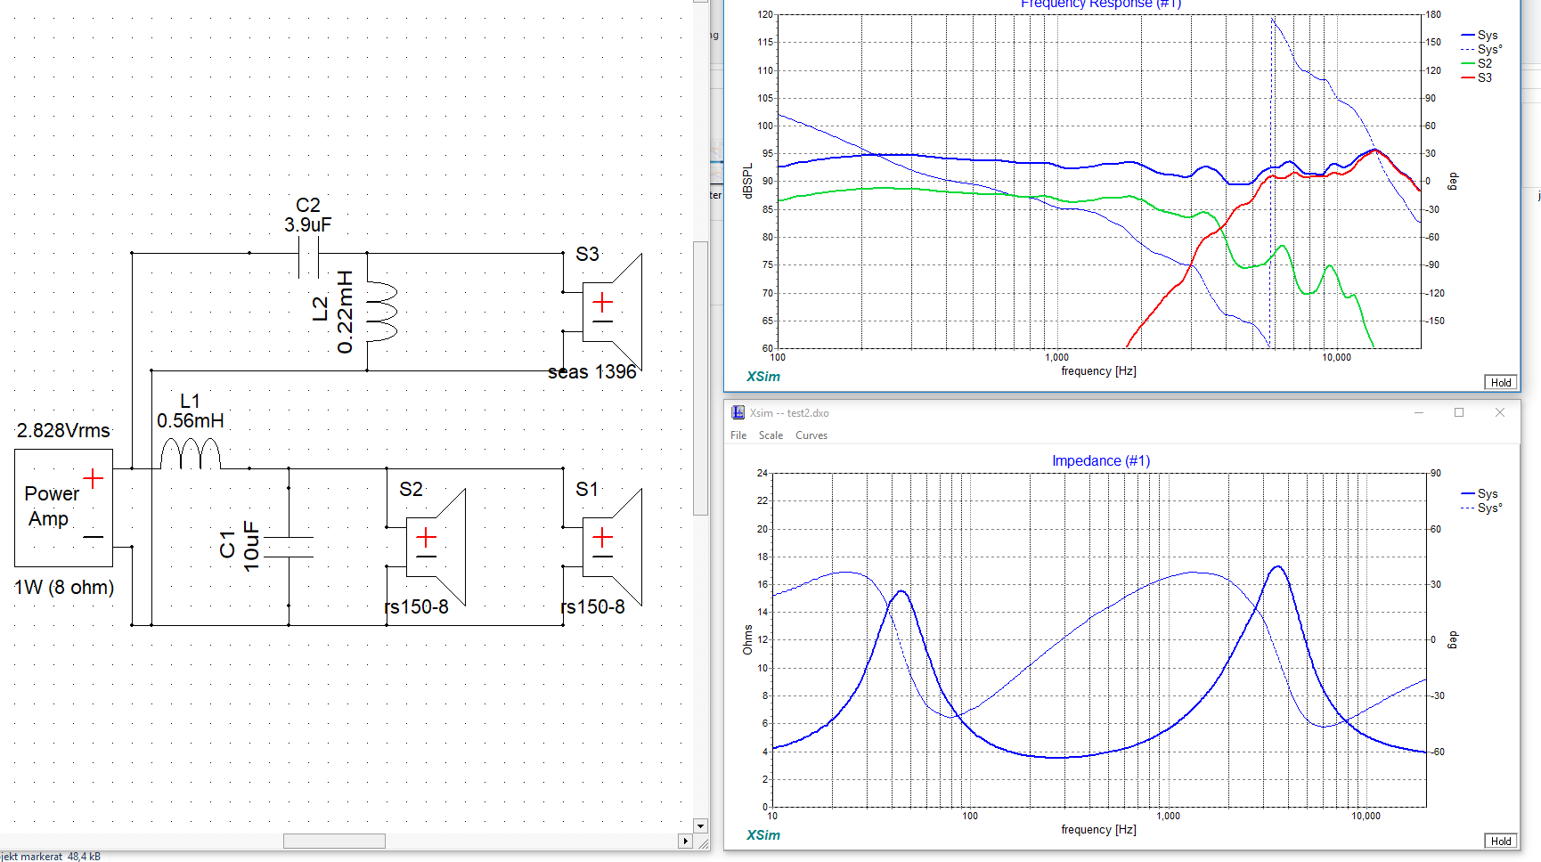The width and height of the screenshot is (1541, 862).
Task: Toggle Hold on the Impedance graph
Action: (1501, 841)
